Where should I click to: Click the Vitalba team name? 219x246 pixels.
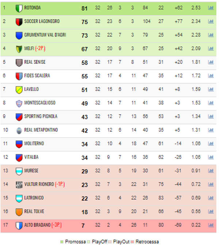point(31,157)
